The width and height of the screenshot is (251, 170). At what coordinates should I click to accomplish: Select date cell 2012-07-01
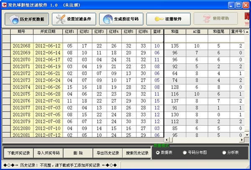pos(48,101)
